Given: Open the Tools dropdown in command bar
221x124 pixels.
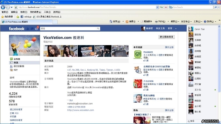Looking at the screenshot, I should (198, 21).
